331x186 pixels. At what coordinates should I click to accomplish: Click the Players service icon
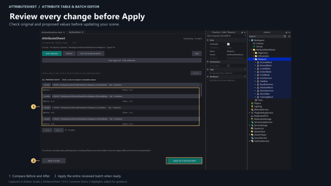click(x=252, y=103)
